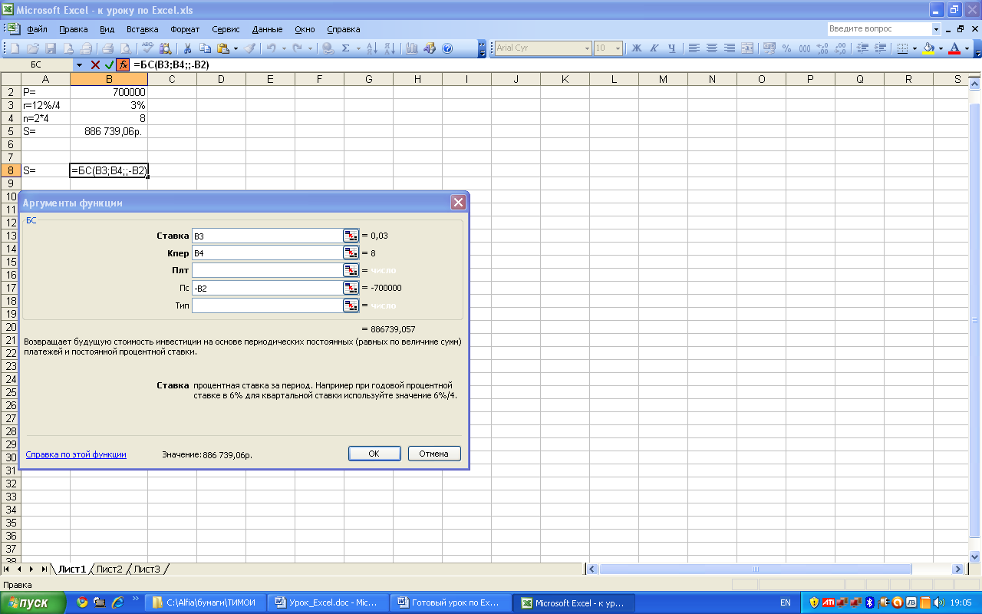The height and width of the screenshot is (614, 982).
Task: Confirm entry with the green checkmark
Action: tap(109, 65)
